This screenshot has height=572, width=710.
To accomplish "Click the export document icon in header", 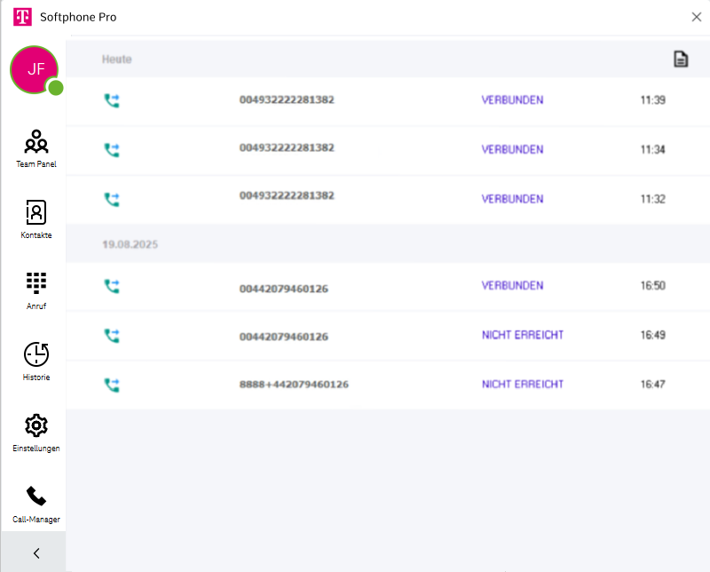I will [x=681, y=60].
